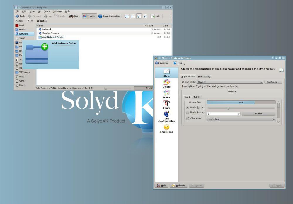Click the preview Button
Screen dimensions: 293x204
(x=259, y=114)
